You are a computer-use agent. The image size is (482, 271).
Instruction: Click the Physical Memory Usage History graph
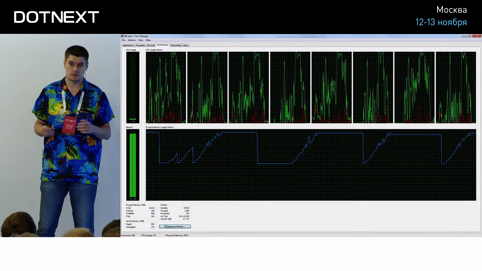pos(311,165)
